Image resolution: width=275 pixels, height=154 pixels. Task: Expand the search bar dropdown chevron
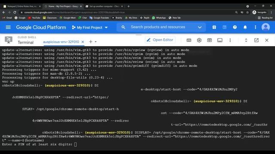[x=199, y=27]
